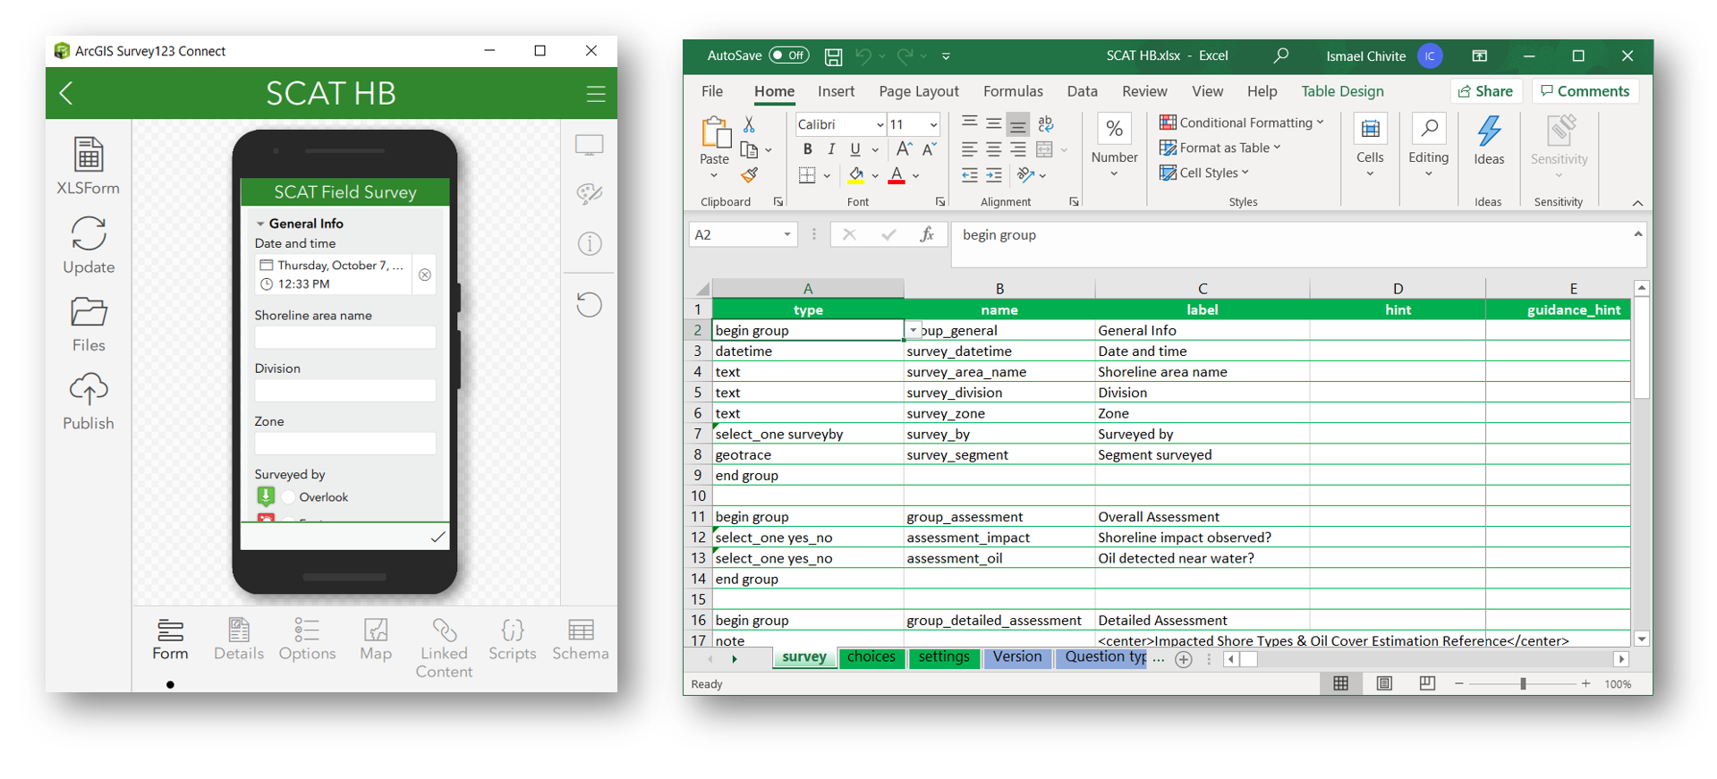The height and width of the screenshot is (779, 1717).
Task: Open the Version sheet tab
Action: click(x=1017, y=657)
